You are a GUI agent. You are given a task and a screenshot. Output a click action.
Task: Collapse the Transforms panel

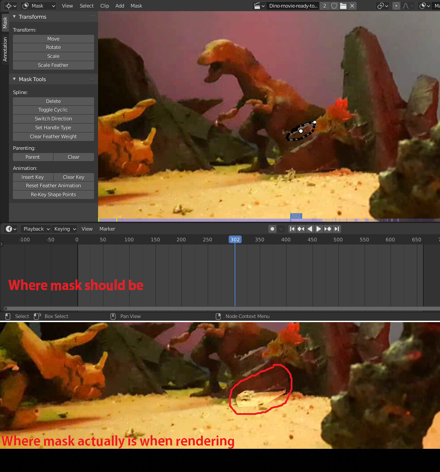14,17
